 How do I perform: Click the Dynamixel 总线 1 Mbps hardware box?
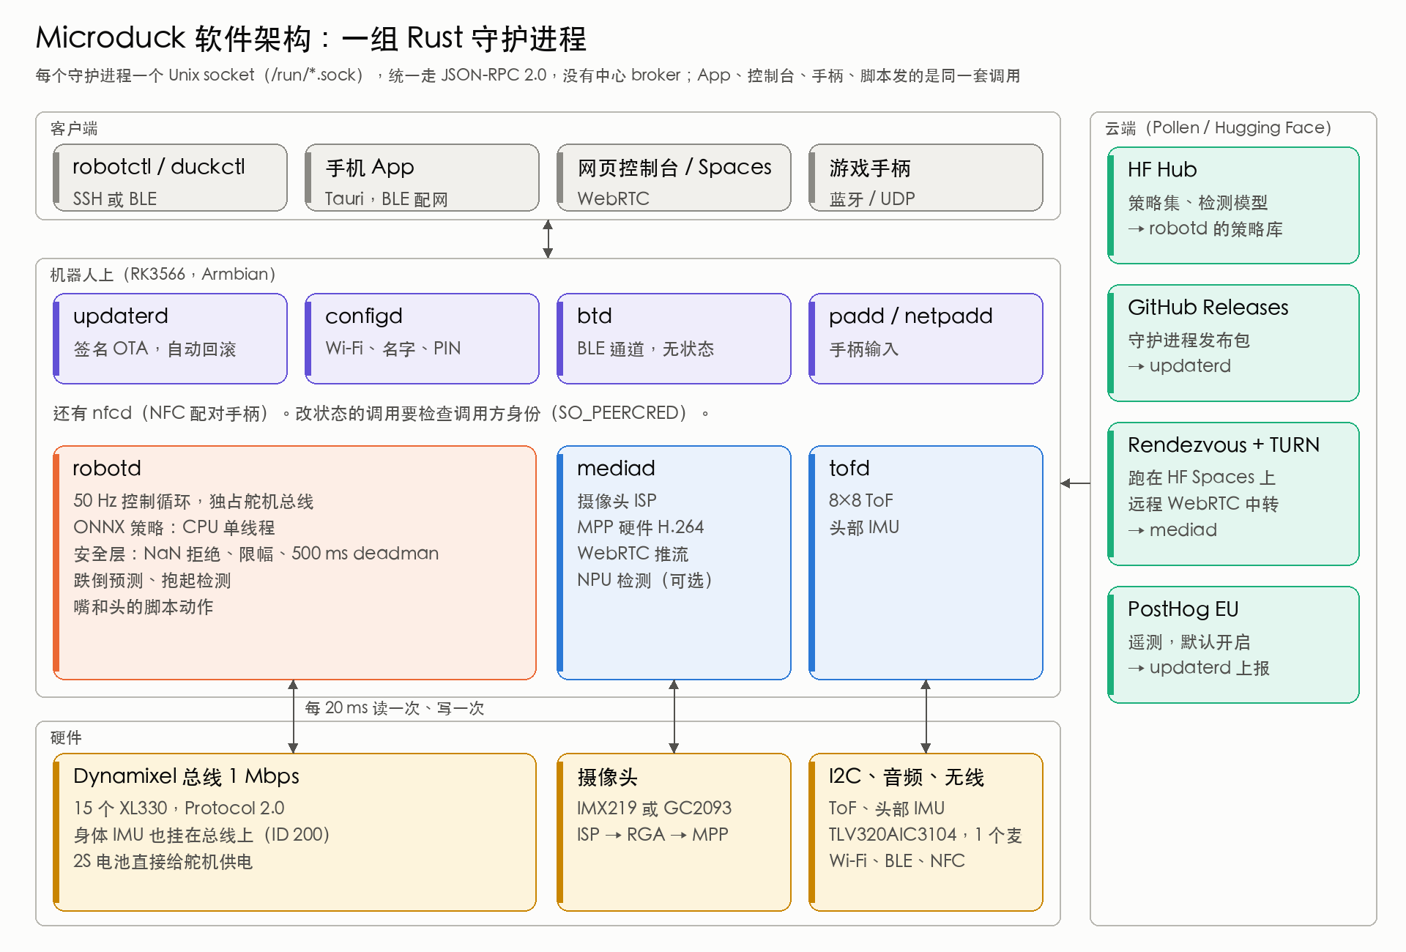(x=294, y=833)
